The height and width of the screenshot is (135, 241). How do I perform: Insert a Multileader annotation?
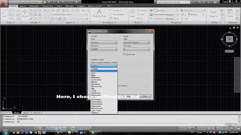point(118,14)
